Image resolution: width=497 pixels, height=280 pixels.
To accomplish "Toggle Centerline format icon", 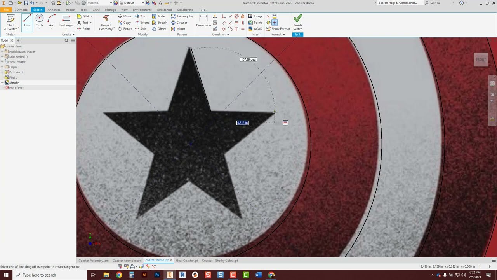I will [x=268, y=23].
